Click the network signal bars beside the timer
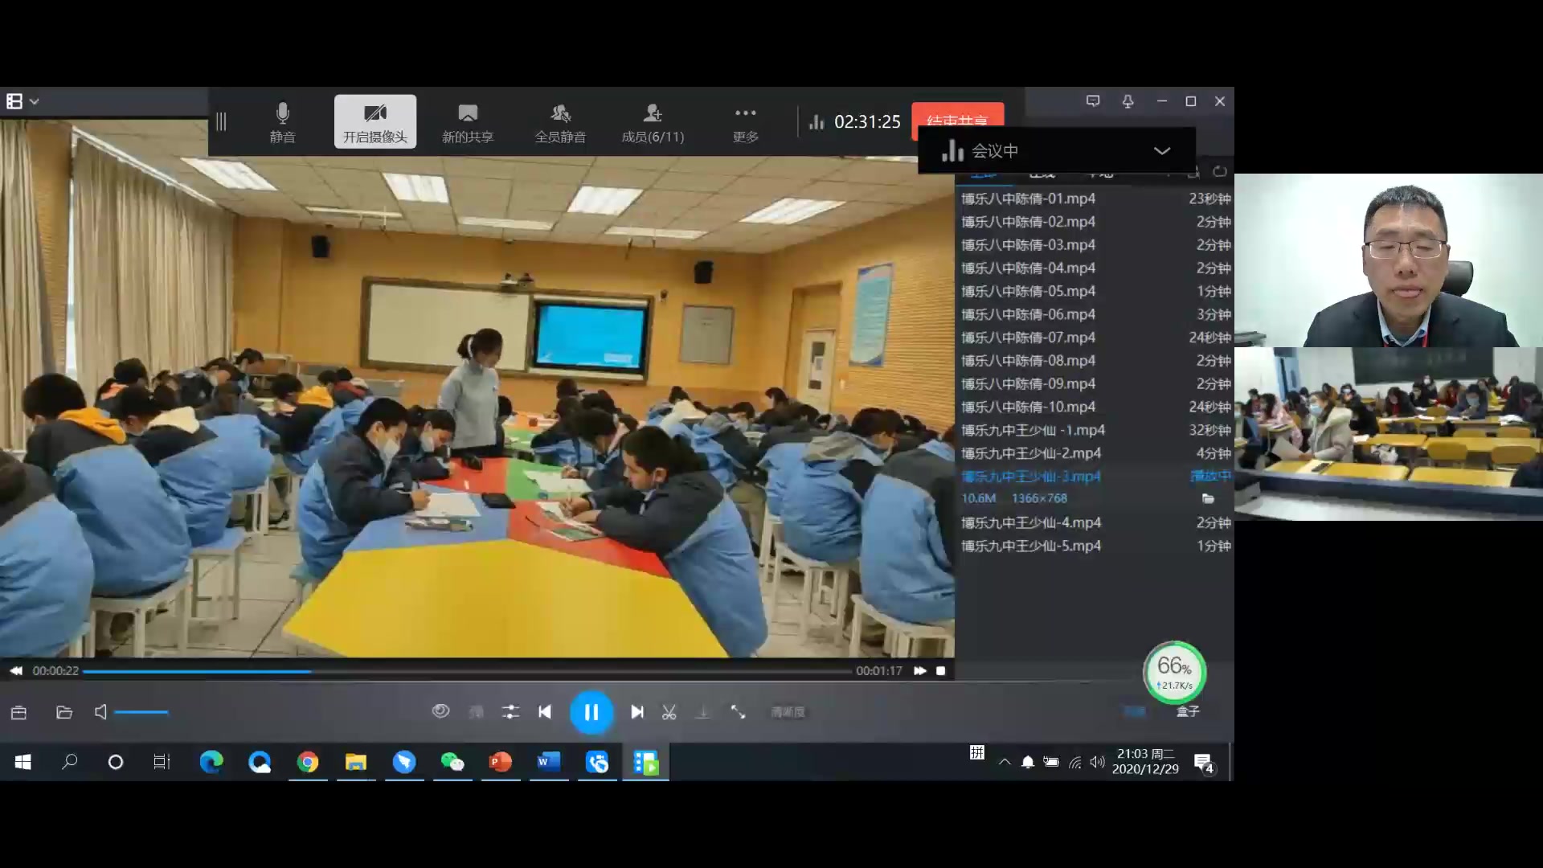1543x868 pixels. (x=817, y=122)
